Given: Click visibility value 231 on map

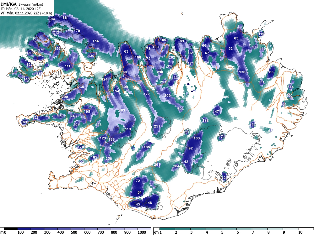Looking at the screenshot, I should 261,82.
